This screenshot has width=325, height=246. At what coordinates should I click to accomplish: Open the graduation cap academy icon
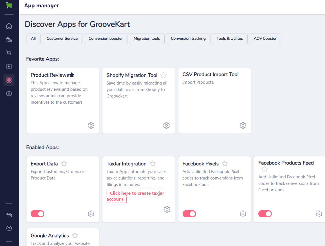(x=9, y=215)
